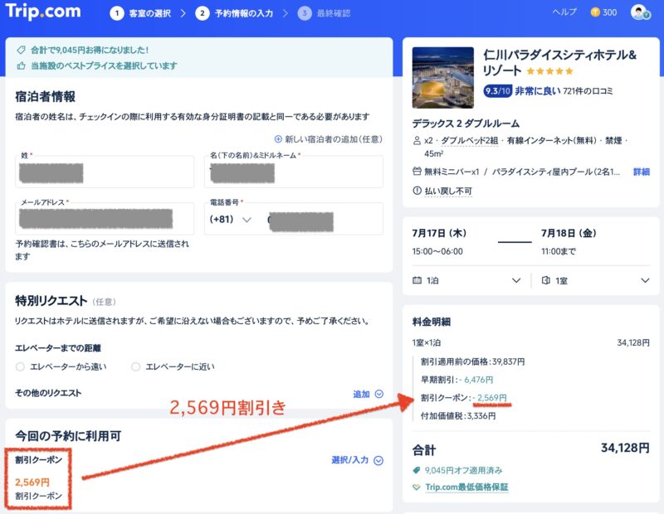Click the price tag icon beside 合計で9,045円お得
This screenshot has height=514, width=664.
[22, 50]
